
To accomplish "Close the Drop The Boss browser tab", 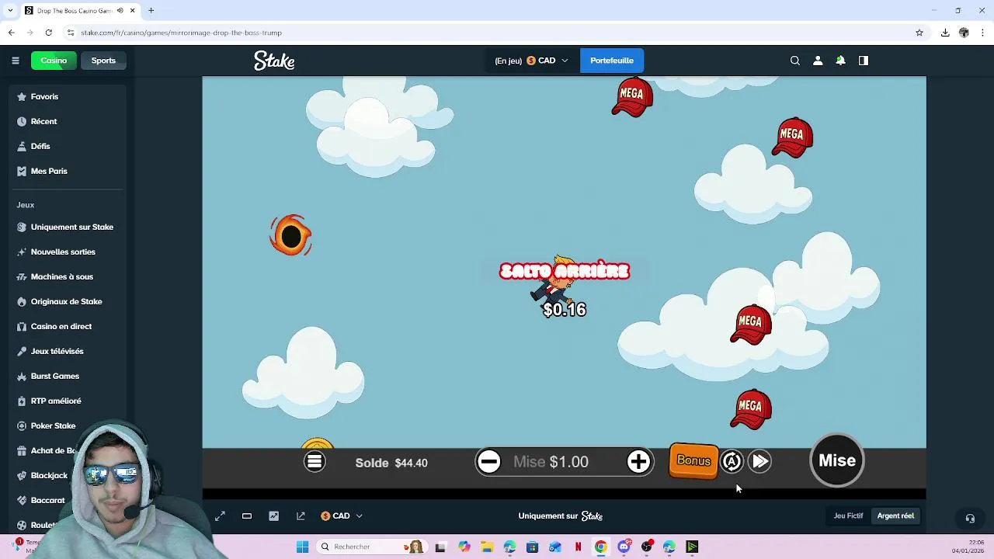I will (133, 10).
